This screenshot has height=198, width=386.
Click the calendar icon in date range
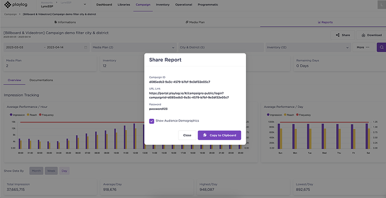click(x=86, y=47)
